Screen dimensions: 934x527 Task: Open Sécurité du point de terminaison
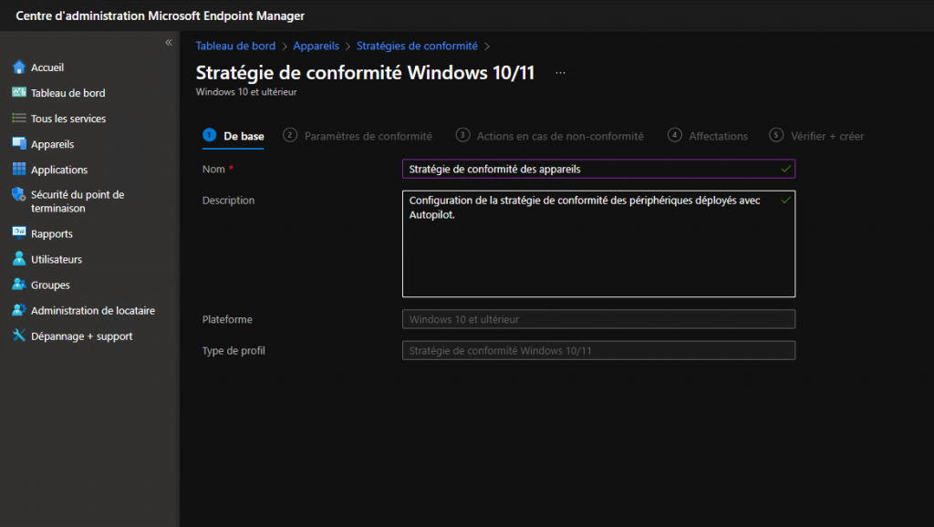[x=78, y=201]
